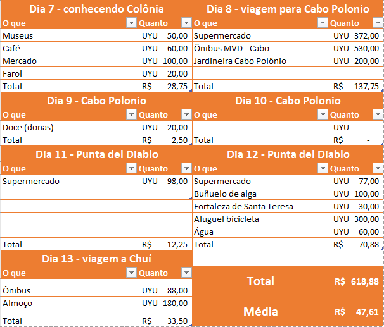Open the 'Quanto' filter dropdown in Dia 7

(x=186, y=23)
